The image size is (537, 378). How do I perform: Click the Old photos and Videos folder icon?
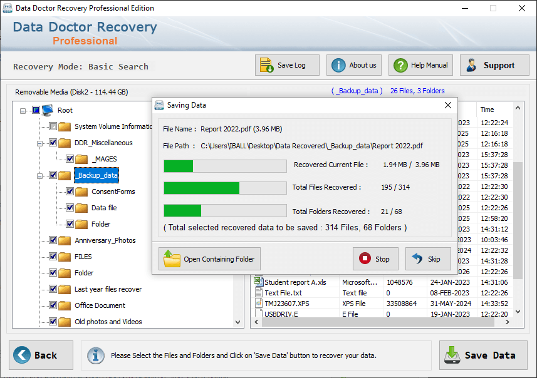pos(65,322)
